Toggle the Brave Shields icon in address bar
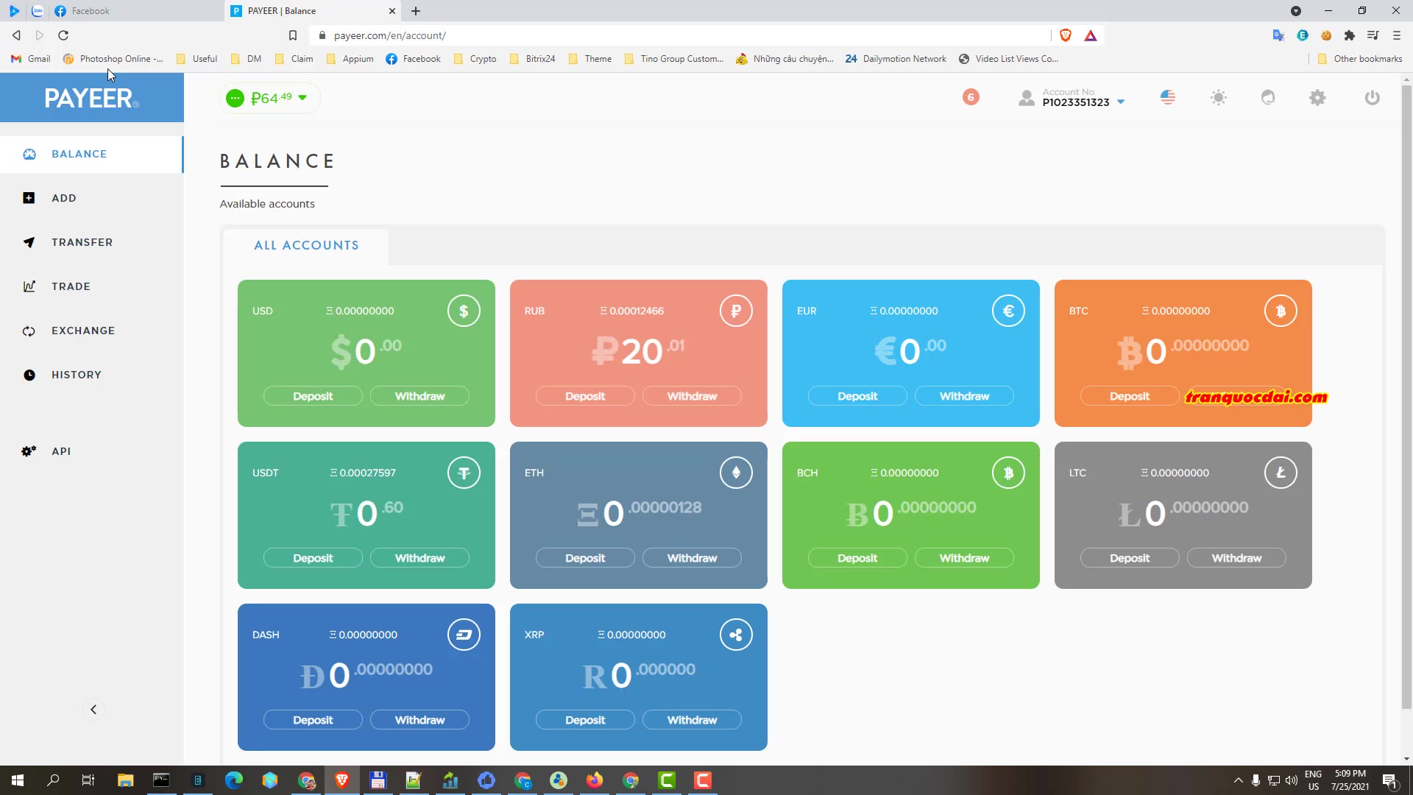 coord(1065,35)
